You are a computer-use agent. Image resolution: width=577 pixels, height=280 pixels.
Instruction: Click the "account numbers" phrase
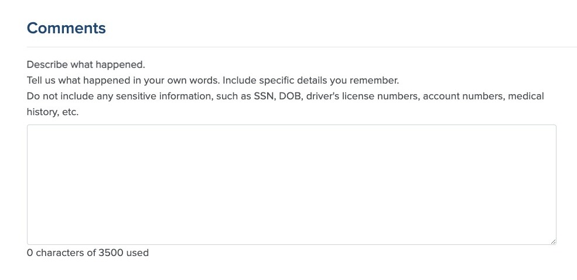[x=463, y=96]
